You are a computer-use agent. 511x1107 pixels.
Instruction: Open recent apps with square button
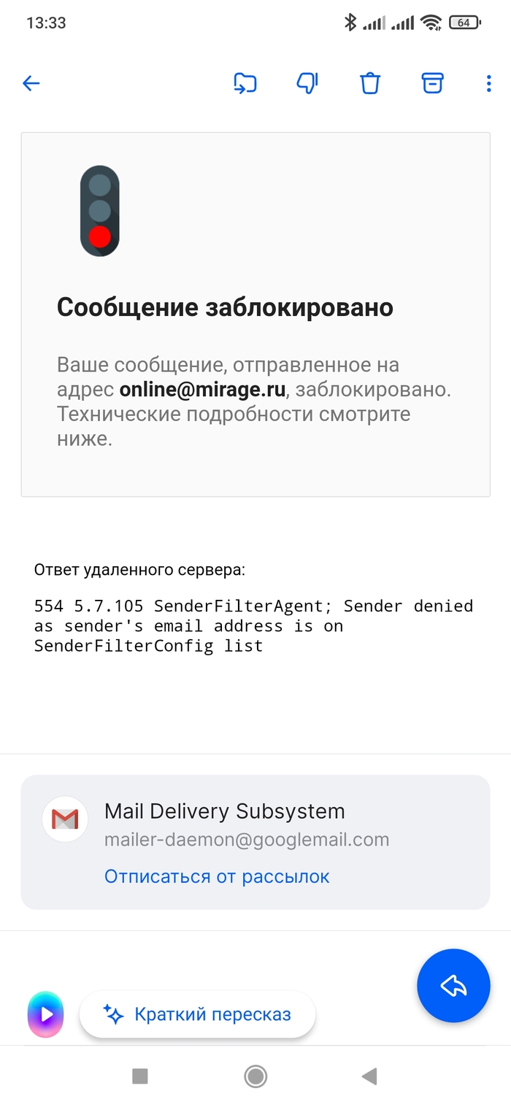point(139,1076)
